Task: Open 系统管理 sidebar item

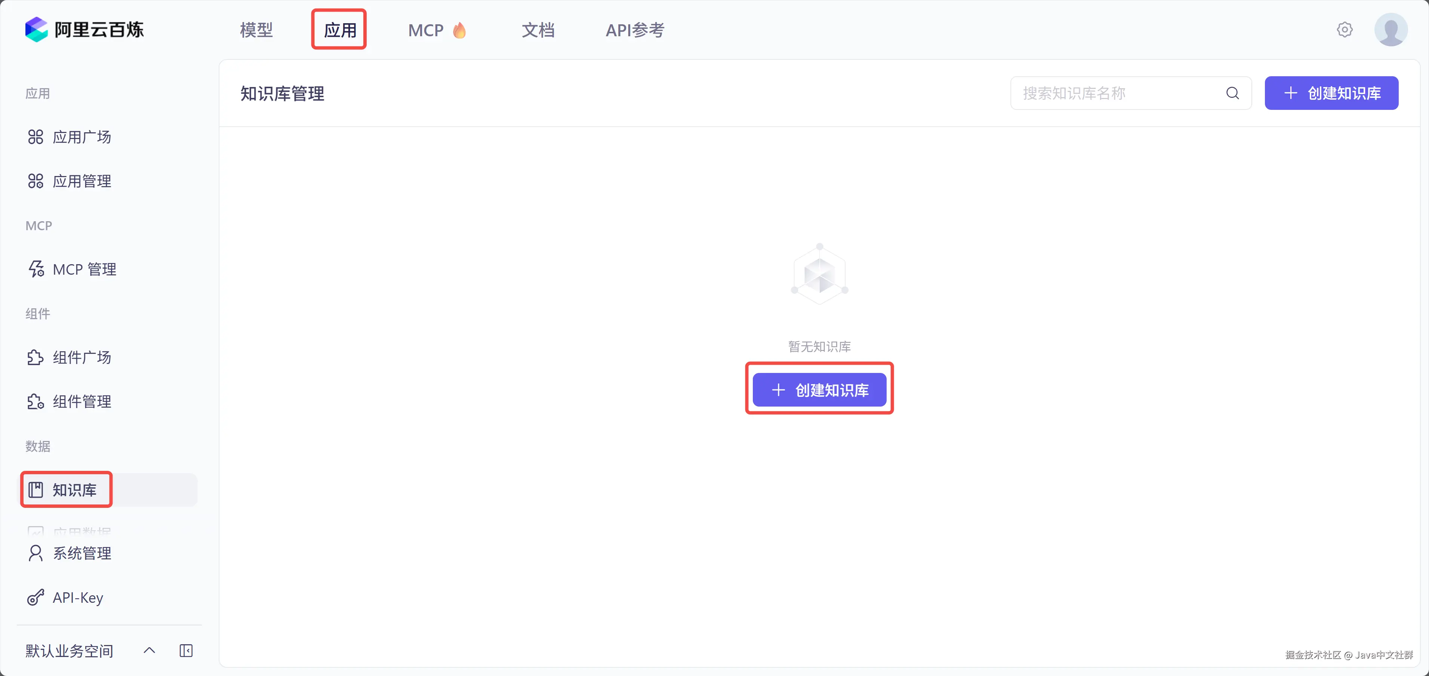Action: pyautogui.click(x=81, y=553)
